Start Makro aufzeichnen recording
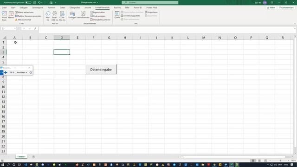 (24, 12)
